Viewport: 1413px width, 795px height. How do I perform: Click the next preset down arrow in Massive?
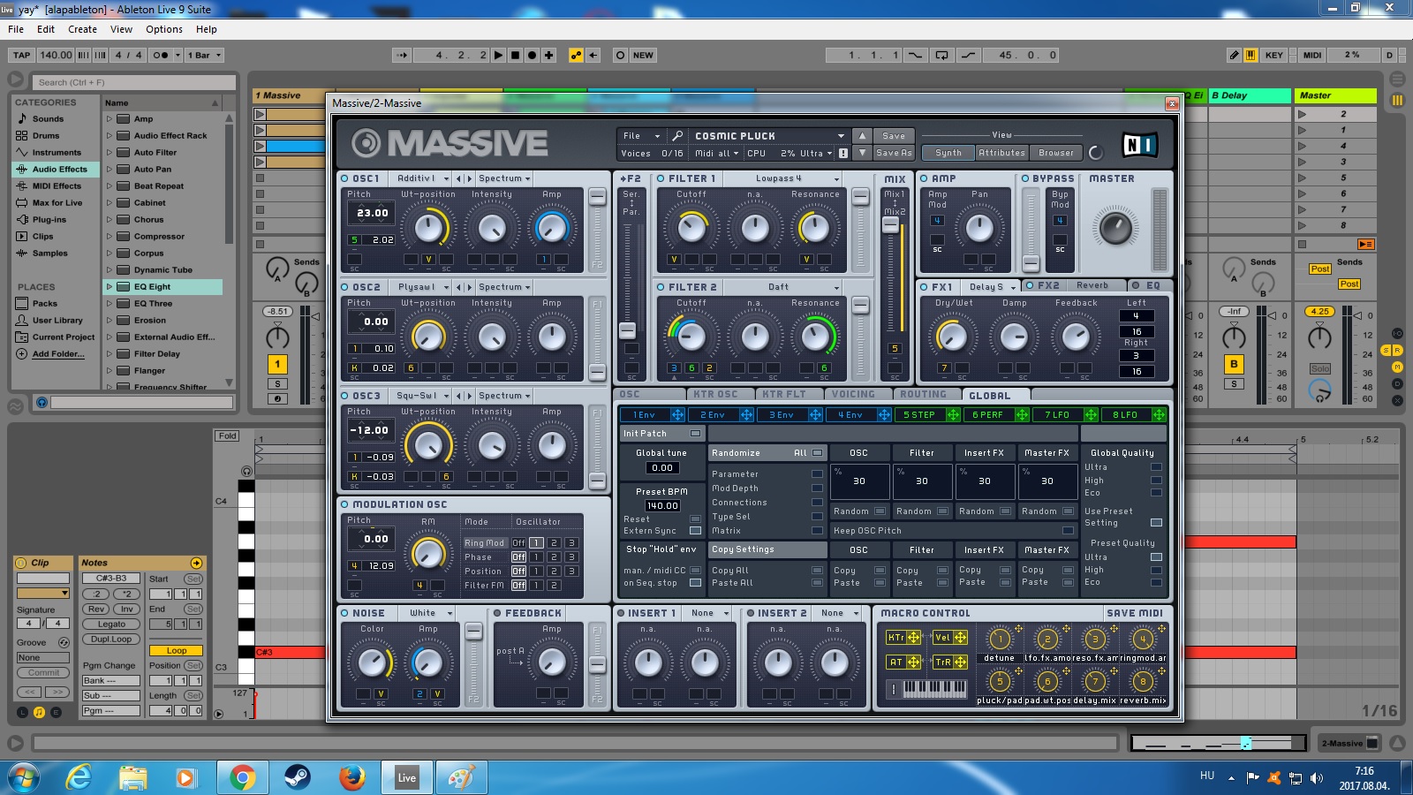[x=862, y=153]
